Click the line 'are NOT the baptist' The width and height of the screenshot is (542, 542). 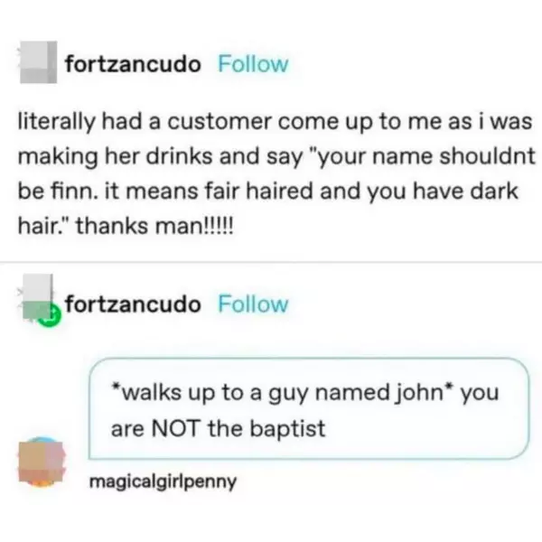218,428
